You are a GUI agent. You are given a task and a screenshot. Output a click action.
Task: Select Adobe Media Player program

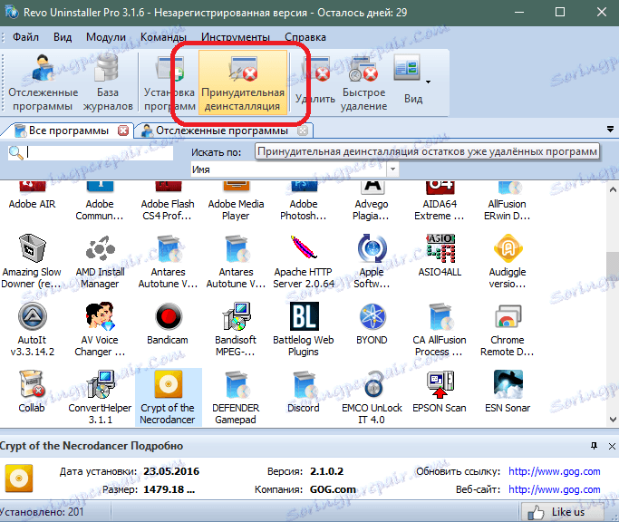tap(236, 201)
